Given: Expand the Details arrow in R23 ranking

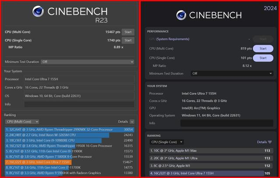Looking at the screenshot, I should point(132,122).
